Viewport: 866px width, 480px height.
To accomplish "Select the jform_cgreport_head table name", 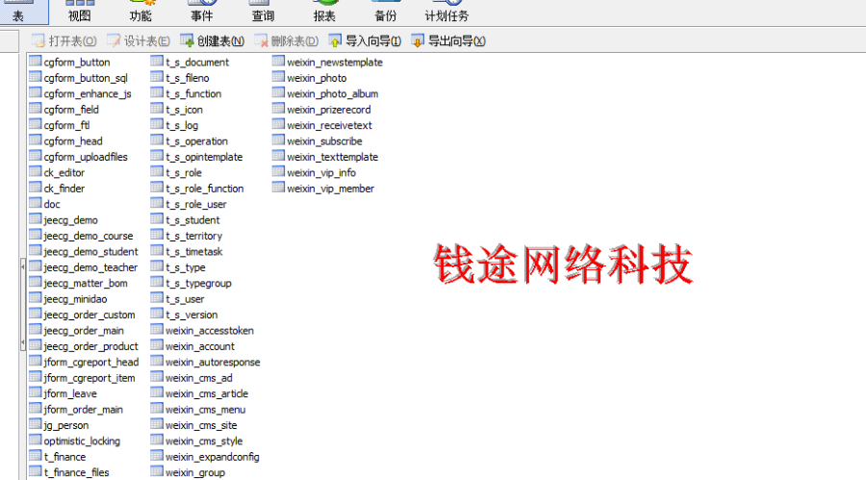I will pos(91,363).
